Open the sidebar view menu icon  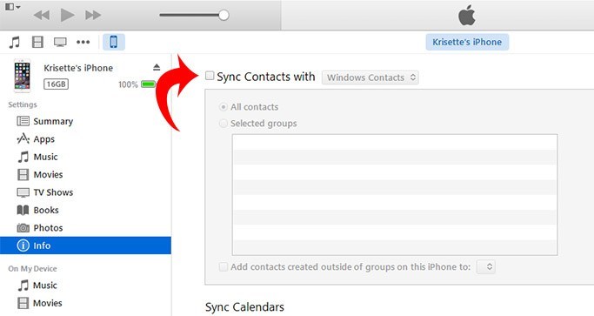tap(12, 7)
